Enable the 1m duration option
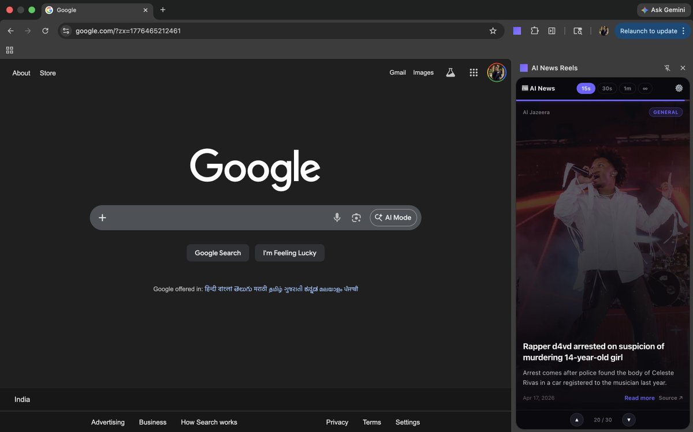This screenshot has width=693, height=432. click(627, 88)
